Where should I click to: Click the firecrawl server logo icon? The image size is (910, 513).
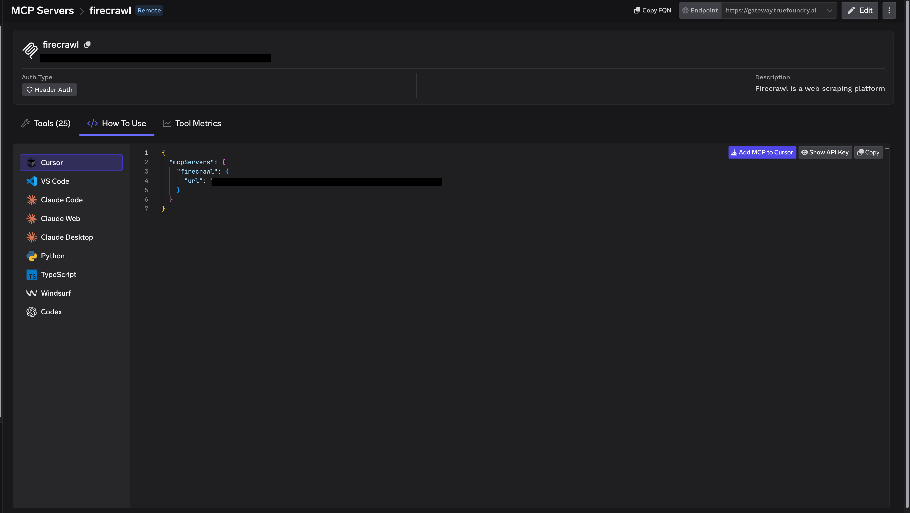[x=30, y=51]
